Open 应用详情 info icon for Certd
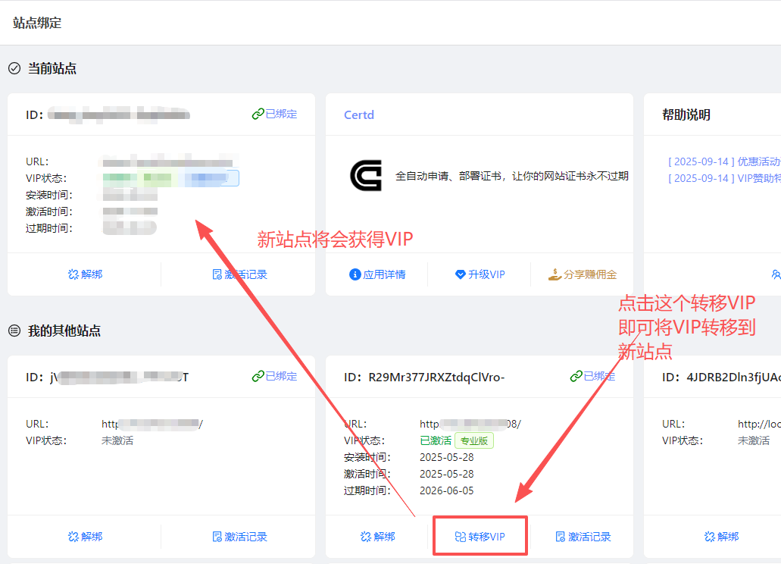 pyautogui.click(x=355, y=274)
